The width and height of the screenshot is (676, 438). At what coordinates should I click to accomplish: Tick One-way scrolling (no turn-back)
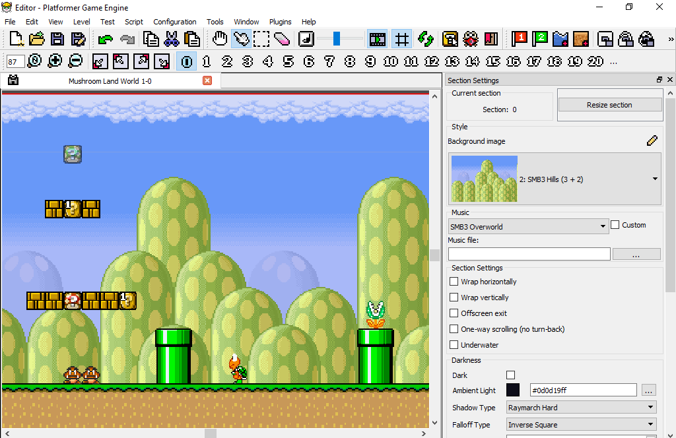pos(454,329)
